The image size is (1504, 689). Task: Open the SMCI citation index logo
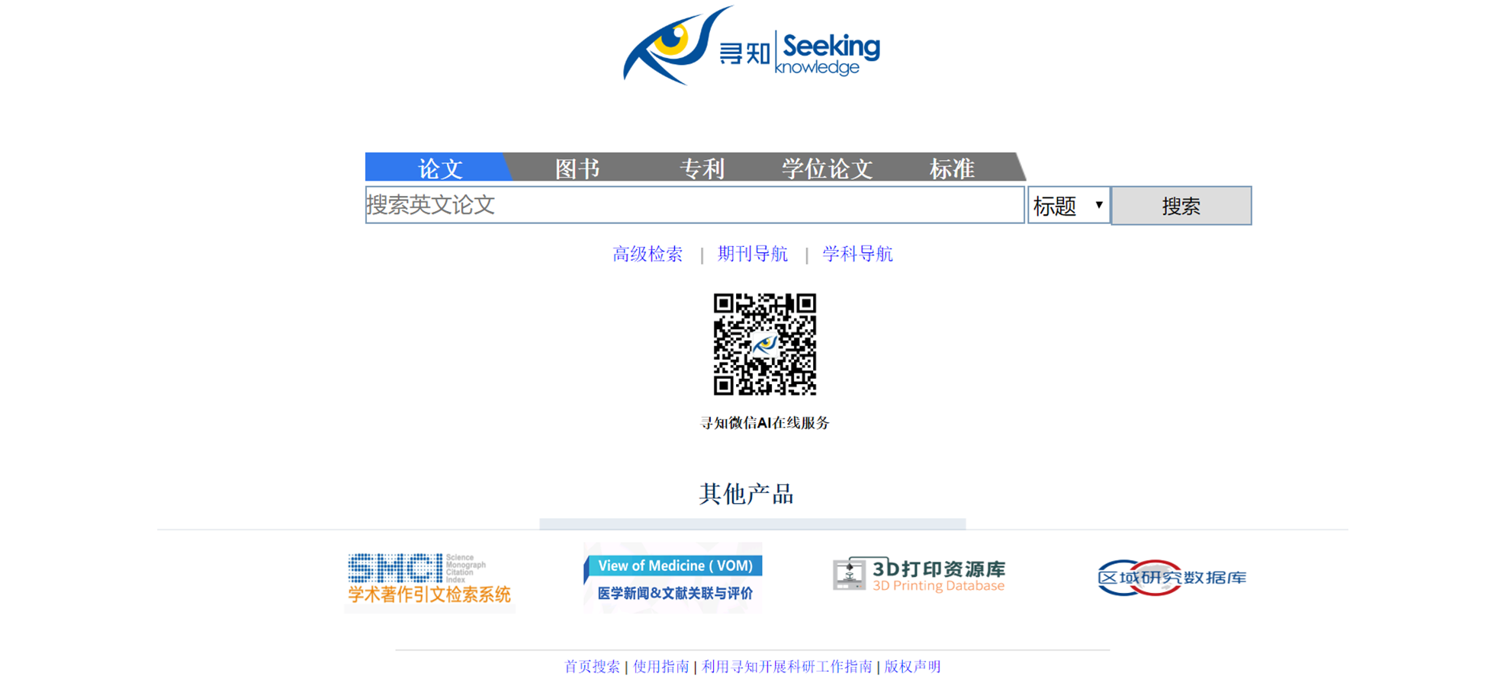point(429,578)
